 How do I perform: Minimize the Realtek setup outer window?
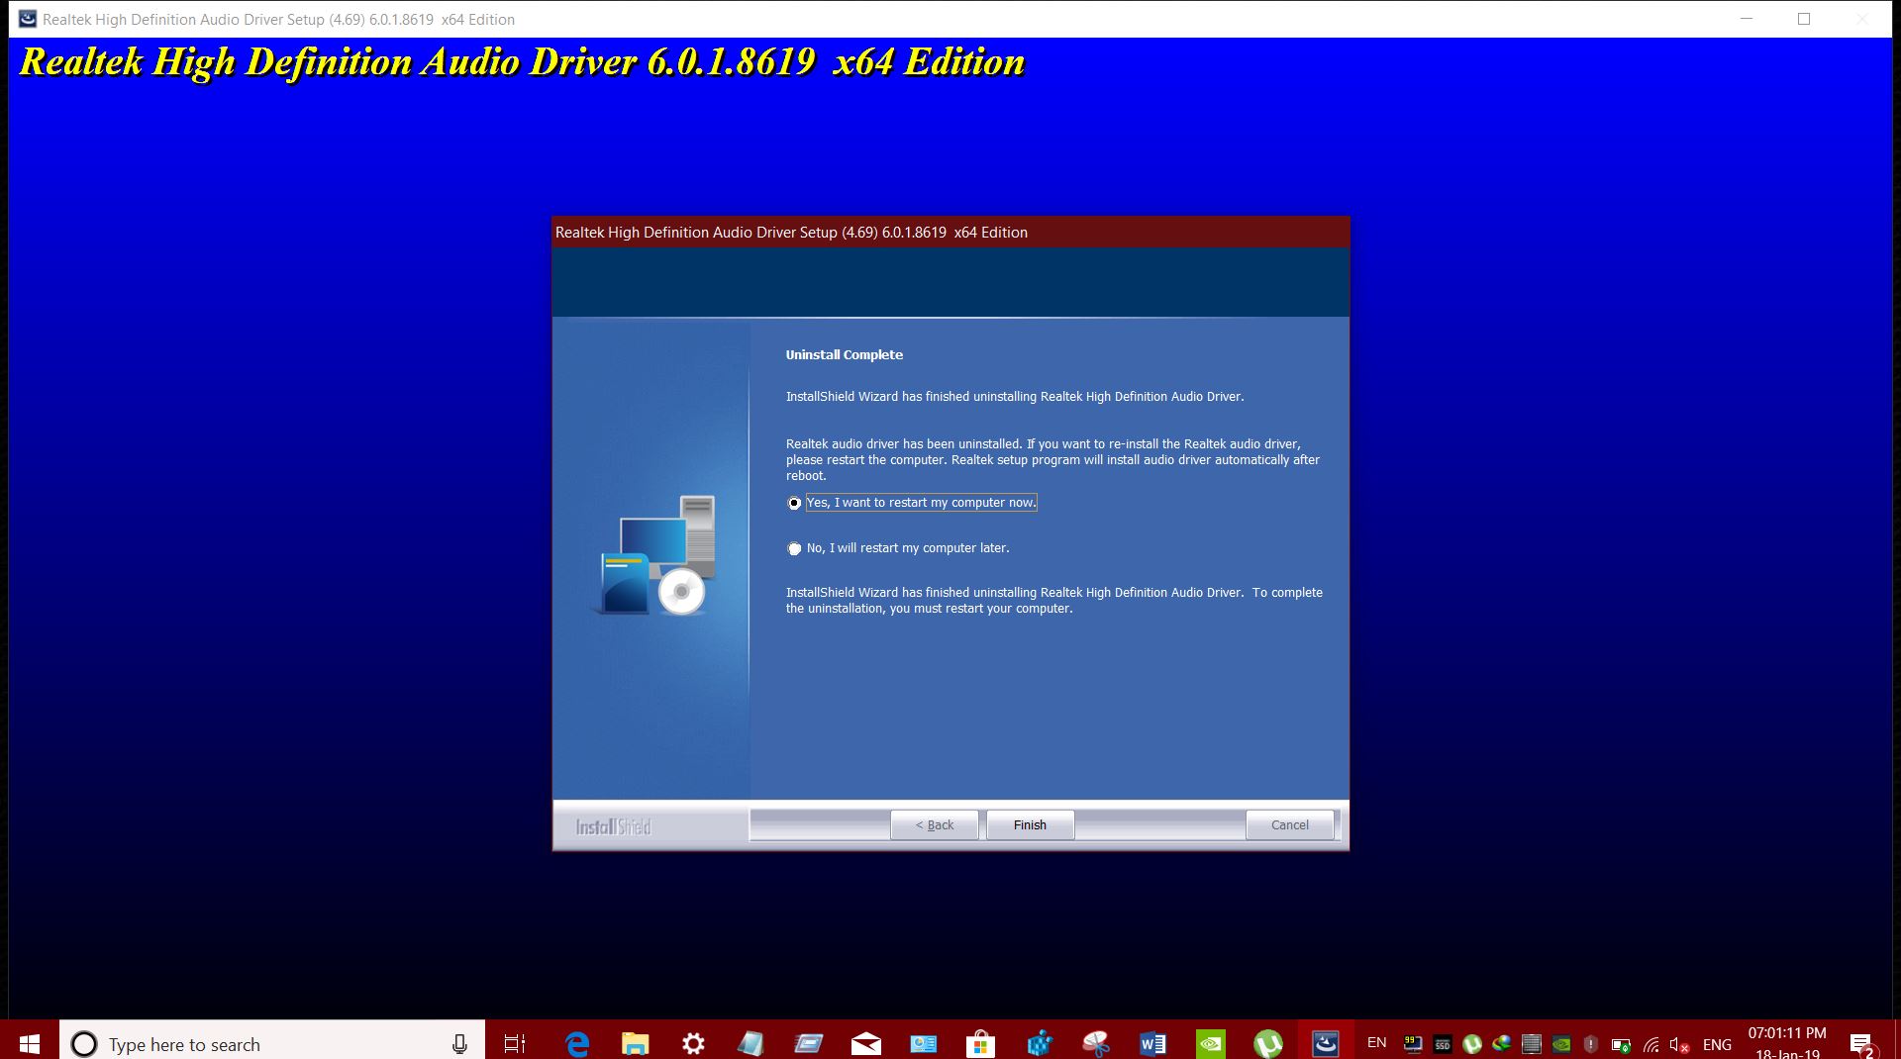click(1747, 19)
